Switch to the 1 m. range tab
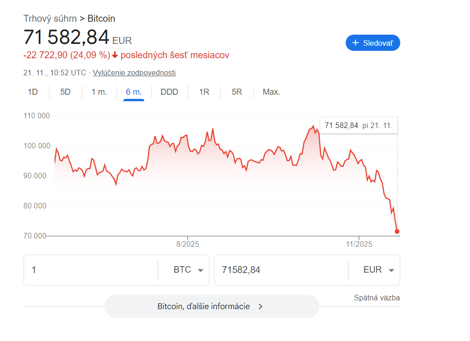This screenshot has width=470, height=341. [x=99, y=92]
